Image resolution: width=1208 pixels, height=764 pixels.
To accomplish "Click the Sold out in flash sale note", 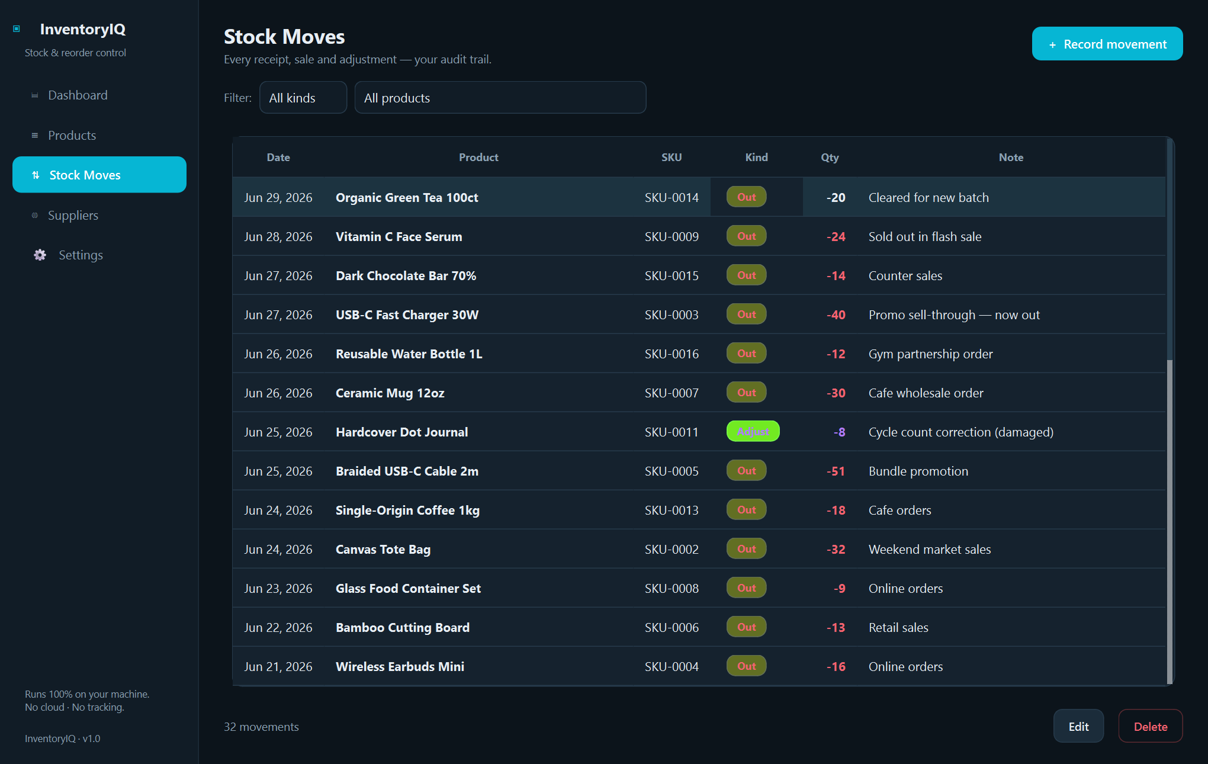I will [925, 237].
